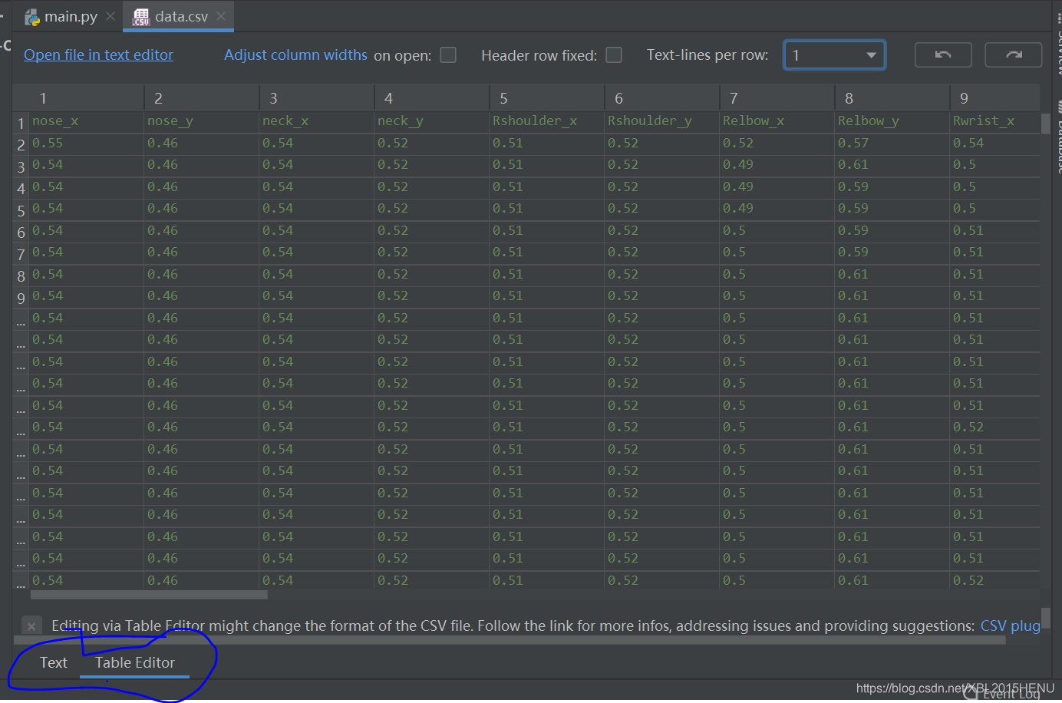Image resolution: width=1062 pixels, height=703 pixels.
Task: Dismiss the Table Editor notice with X
Action: [x=31, y=626]
